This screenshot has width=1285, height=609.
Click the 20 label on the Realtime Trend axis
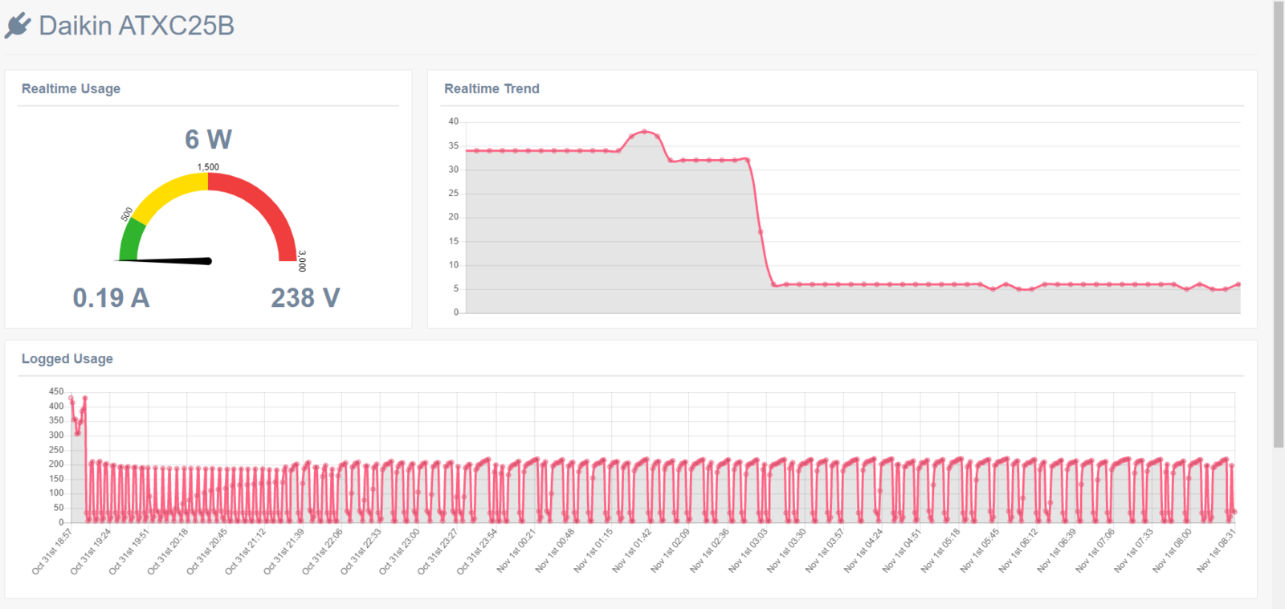click(x=454, y=217)
